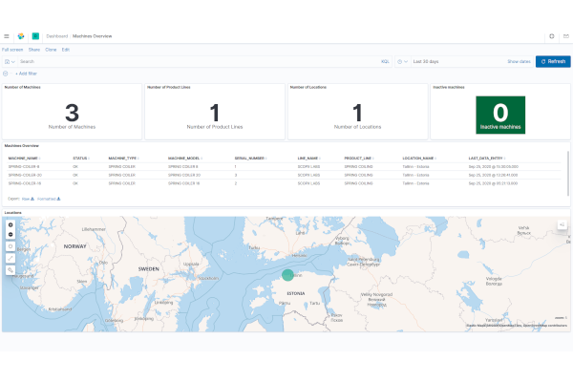Select SPRING-COILER-16 machine name cell
The image size is (573, 382).
(x=25, y=183)
